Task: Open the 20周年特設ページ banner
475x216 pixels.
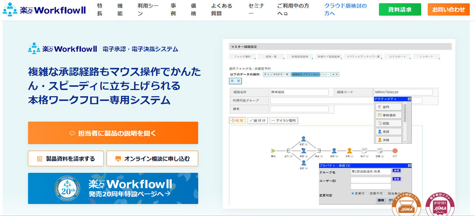Action: [113, 188]
